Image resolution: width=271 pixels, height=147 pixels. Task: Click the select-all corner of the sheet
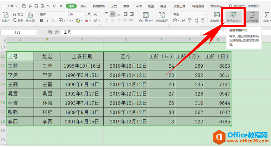4,40
